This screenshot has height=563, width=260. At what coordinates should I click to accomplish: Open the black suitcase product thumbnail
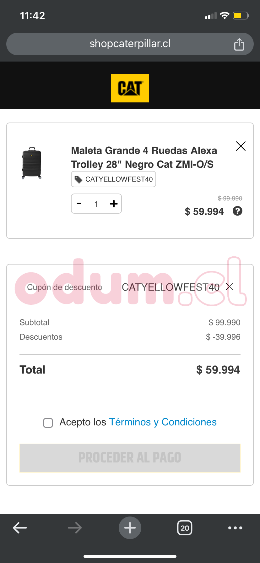pyautogui.click(x=32, y=163)
